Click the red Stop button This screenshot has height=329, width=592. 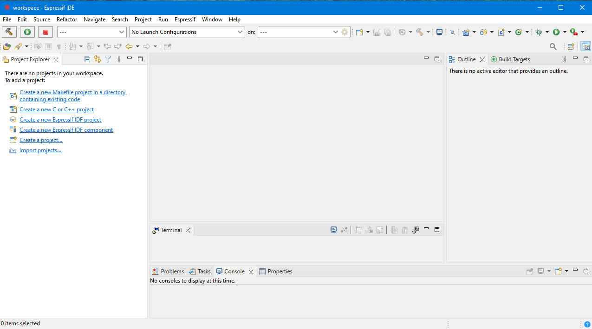(46, 32)
